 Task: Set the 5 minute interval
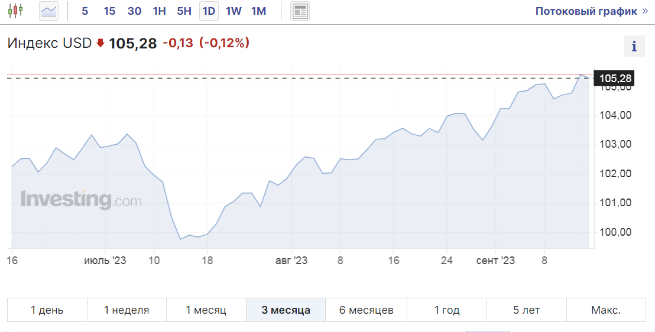85,11
